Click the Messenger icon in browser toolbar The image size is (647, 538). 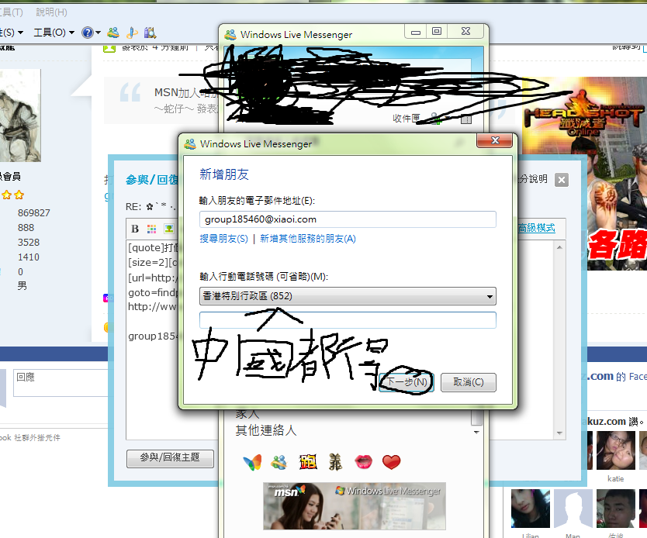click(x=113, y=33)
